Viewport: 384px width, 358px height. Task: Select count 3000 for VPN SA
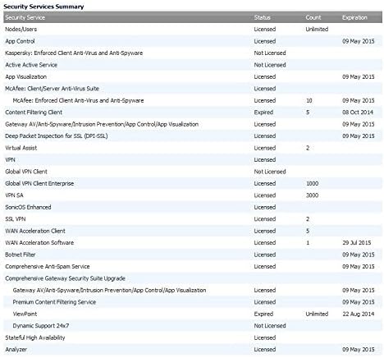coord(312,195)
